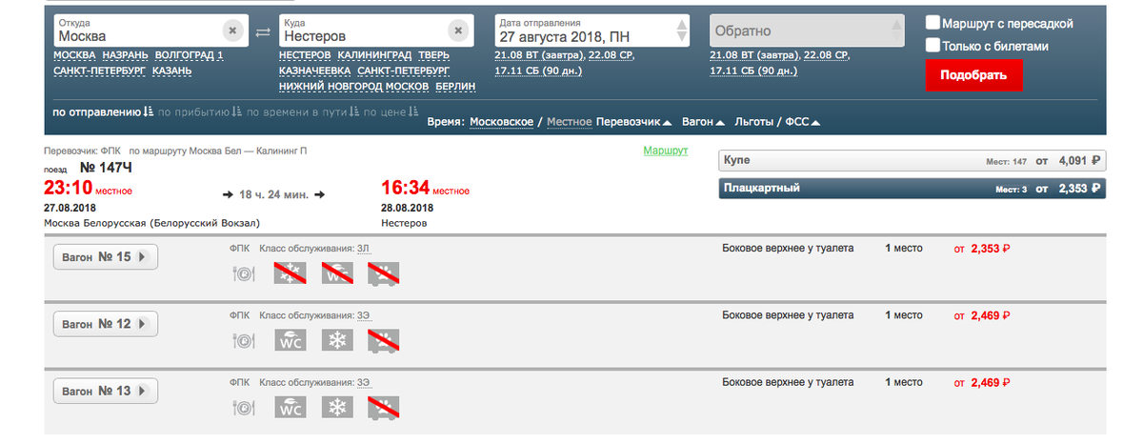
Task: Click the meal icon for Вагон № 13
Action: tap(244, 407)
